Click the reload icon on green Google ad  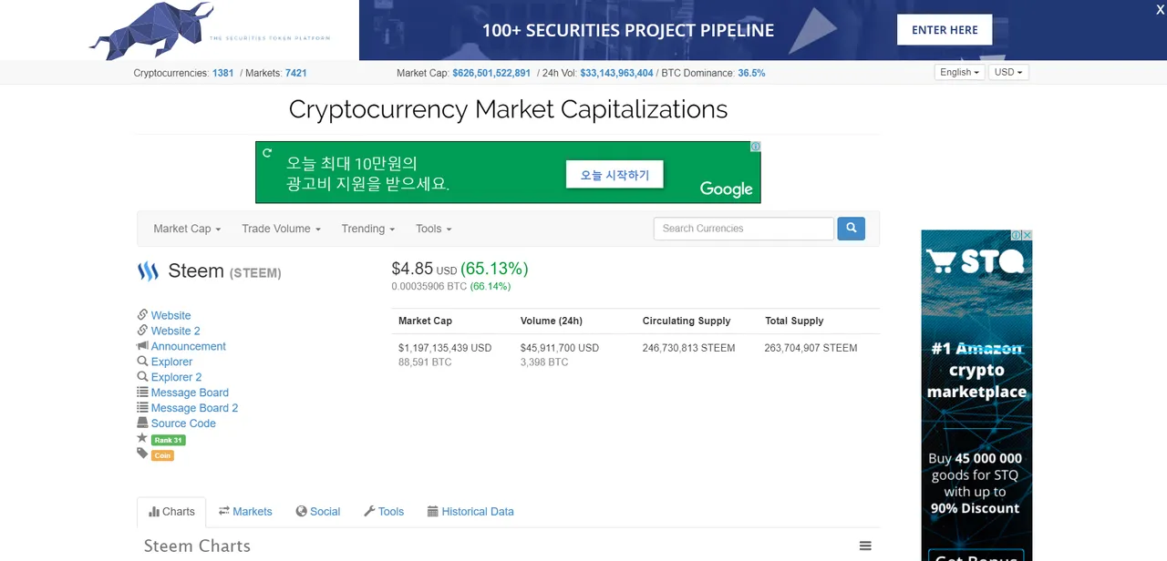click(267, 152)
